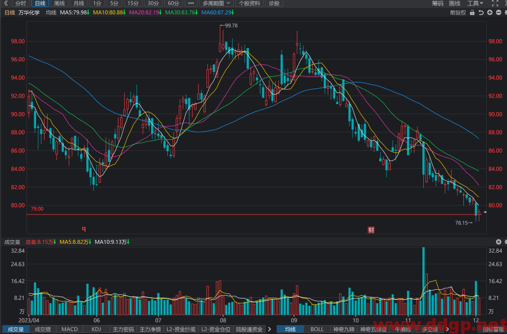Open the more periods ellipsis menu
The height and width of the screenshot is (334, 507).
(191, 3)
